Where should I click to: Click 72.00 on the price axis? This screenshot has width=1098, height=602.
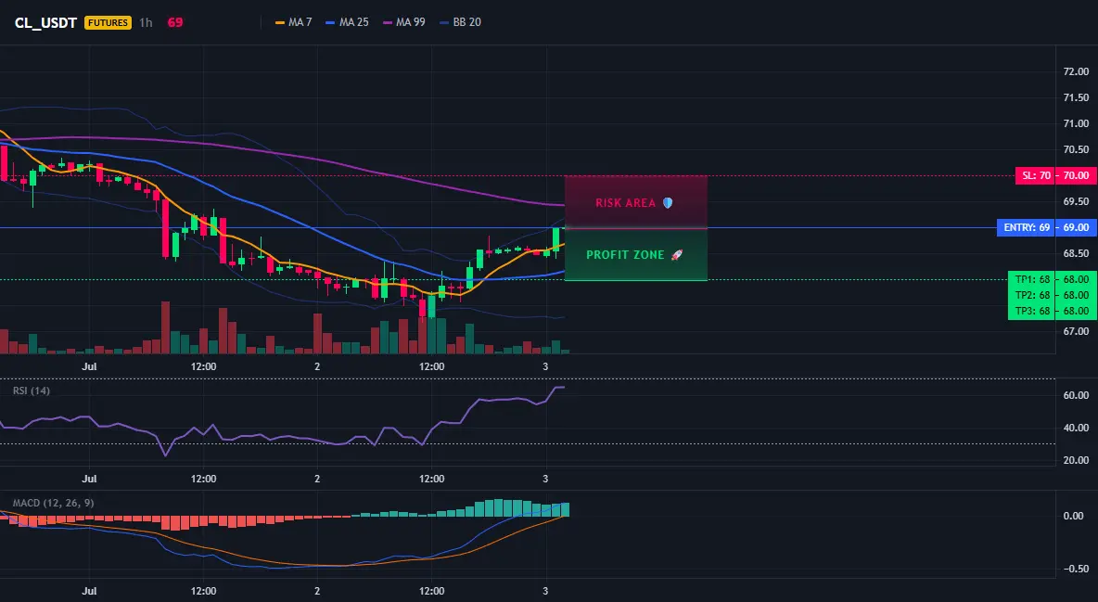[1077, 71]
